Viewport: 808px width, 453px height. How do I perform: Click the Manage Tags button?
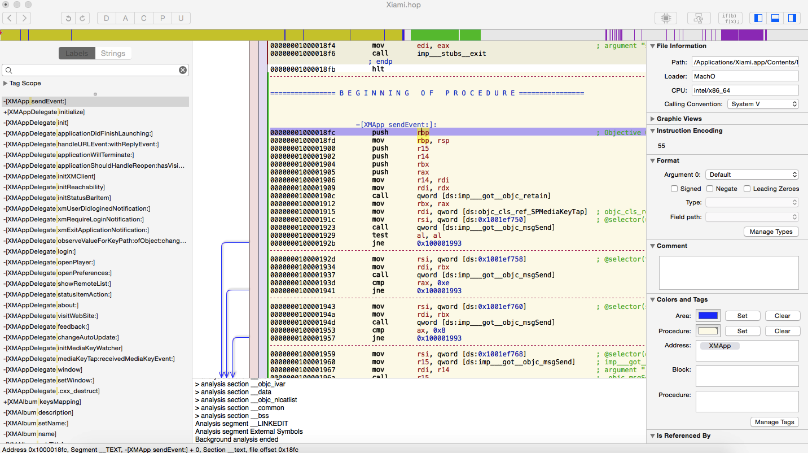pos(774,422)
